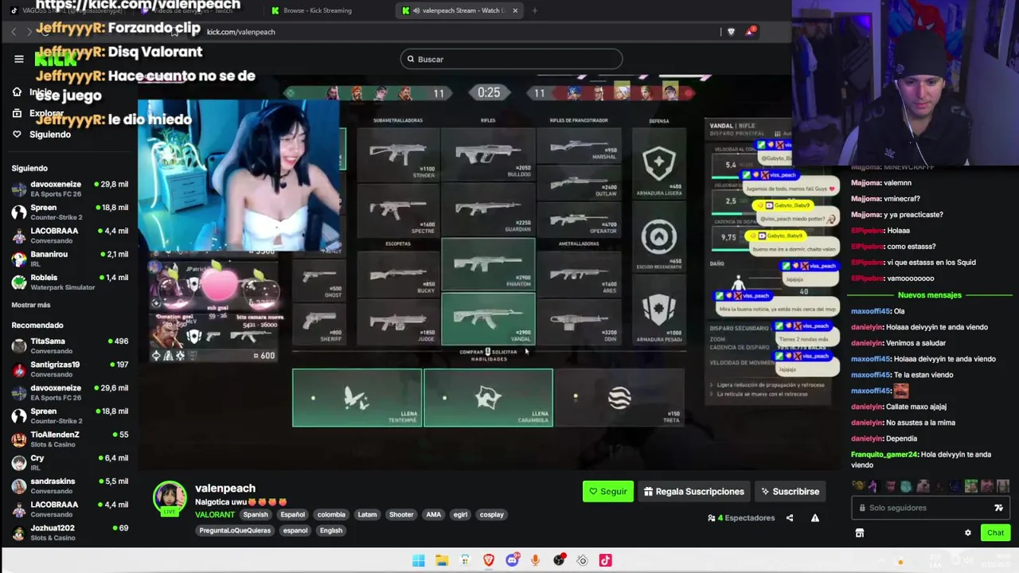Mute audio icon on valenpeach Stream tab

pos(416,10)
